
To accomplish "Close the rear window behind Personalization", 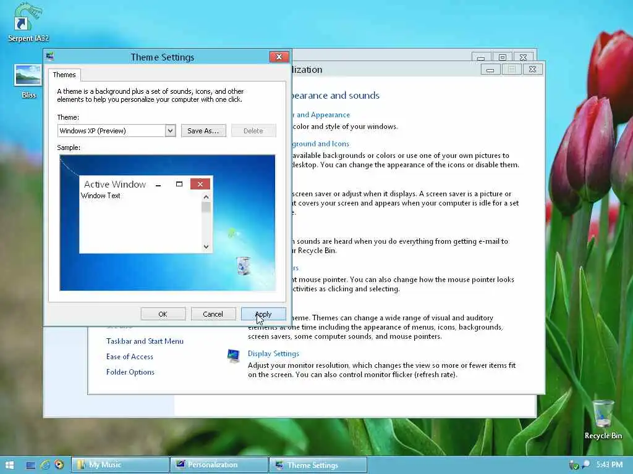I will (x=523, y=57).
